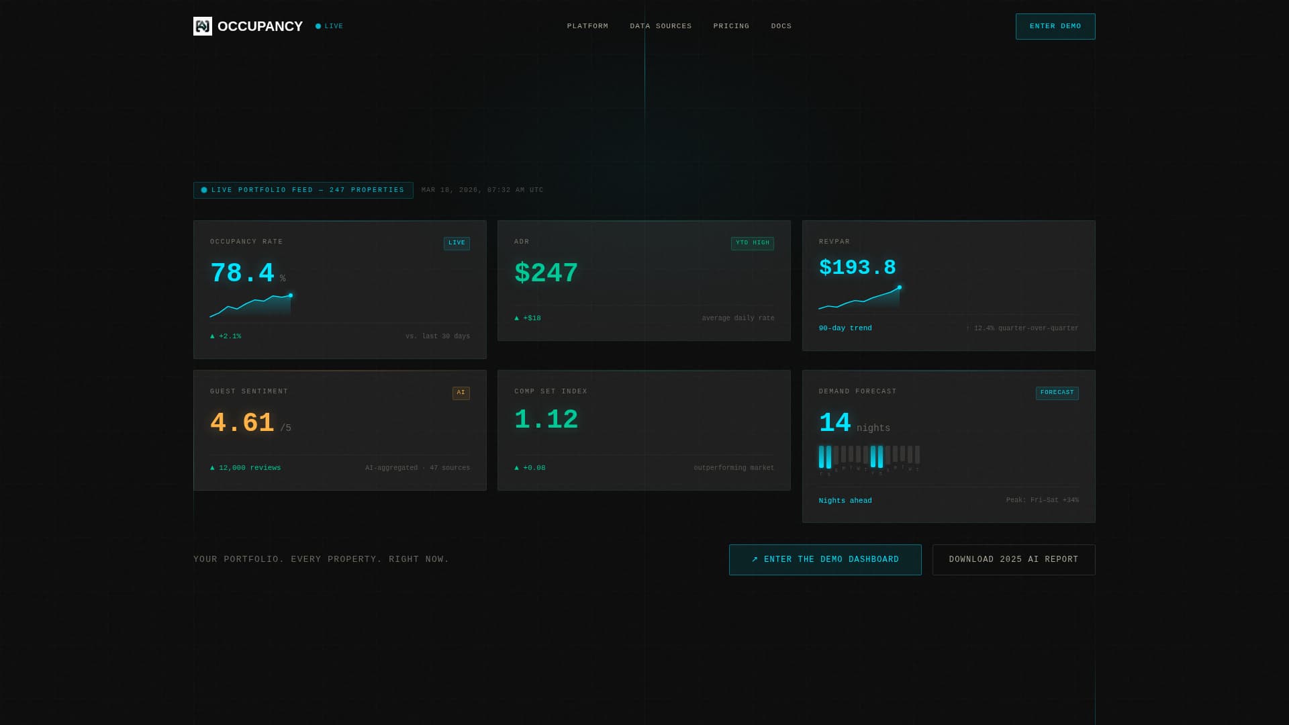Open the Data Sources nav link
The image size is (1289, 725).
pyautogui.click(x=661, y=26)
